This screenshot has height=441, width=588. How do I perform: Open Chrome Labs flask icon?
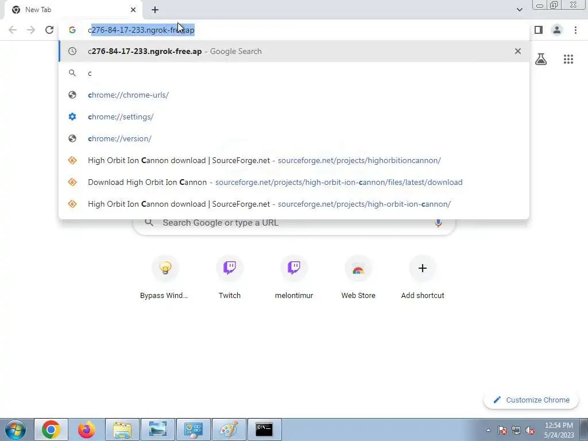pyautogui.click(x=541, y=59)
